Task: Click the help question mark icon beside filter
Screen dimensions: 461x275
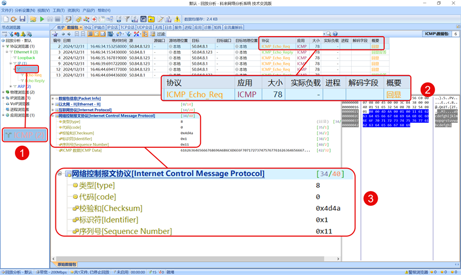Action: tap(335, 34)
